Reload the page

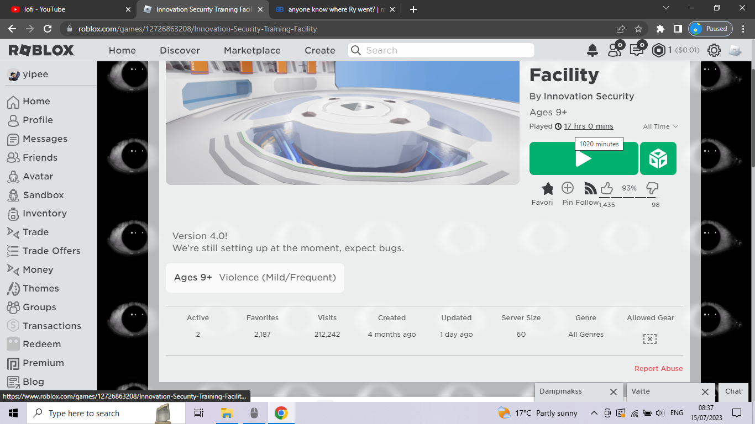pos(48,29)
